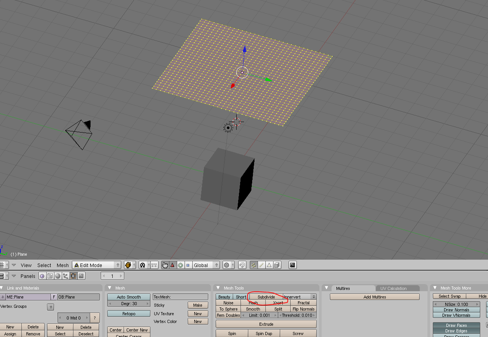
Task: Click the camera object in the viewport
Action: [79, 134]
